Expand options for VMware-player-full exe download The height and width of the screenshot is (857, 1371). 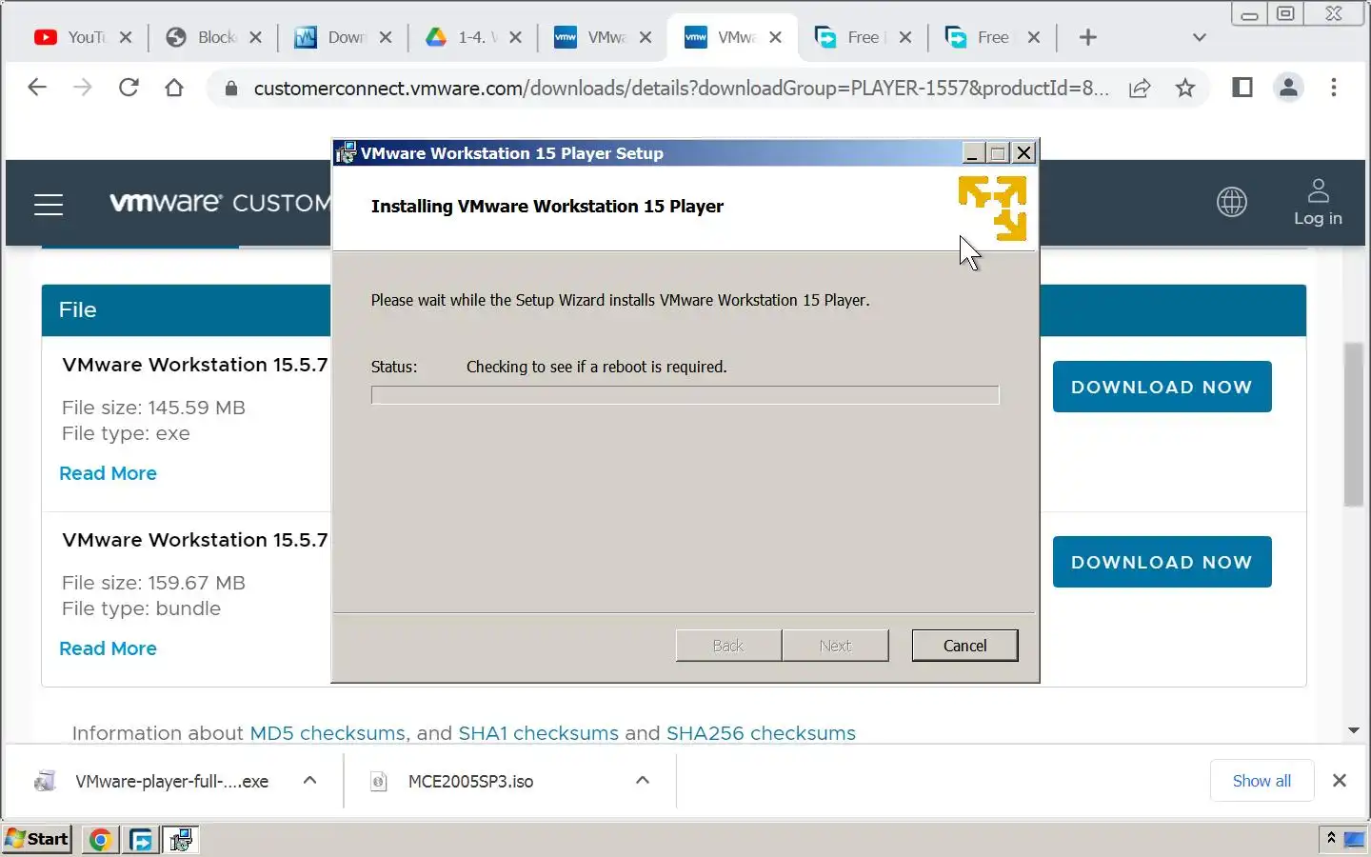point(309,780)
